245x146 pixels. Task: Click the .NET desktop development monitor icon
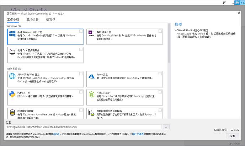click(91, 33)
